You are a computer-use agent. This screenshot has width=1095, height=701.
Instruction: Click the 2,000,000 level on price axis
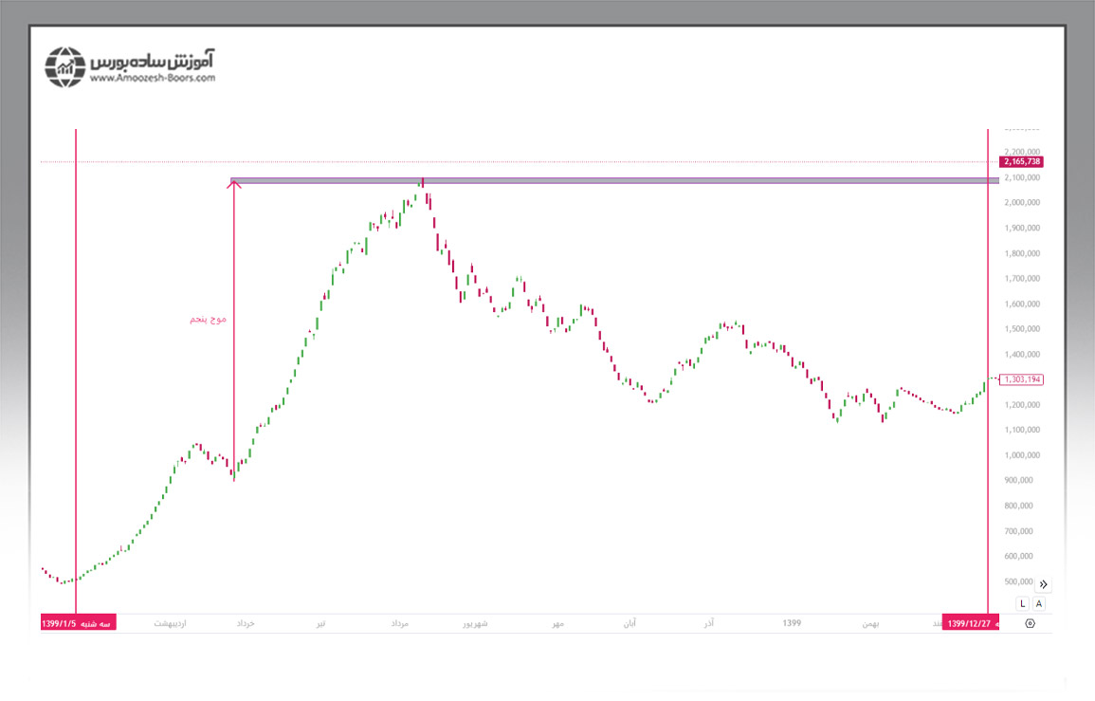(1022, 203)
